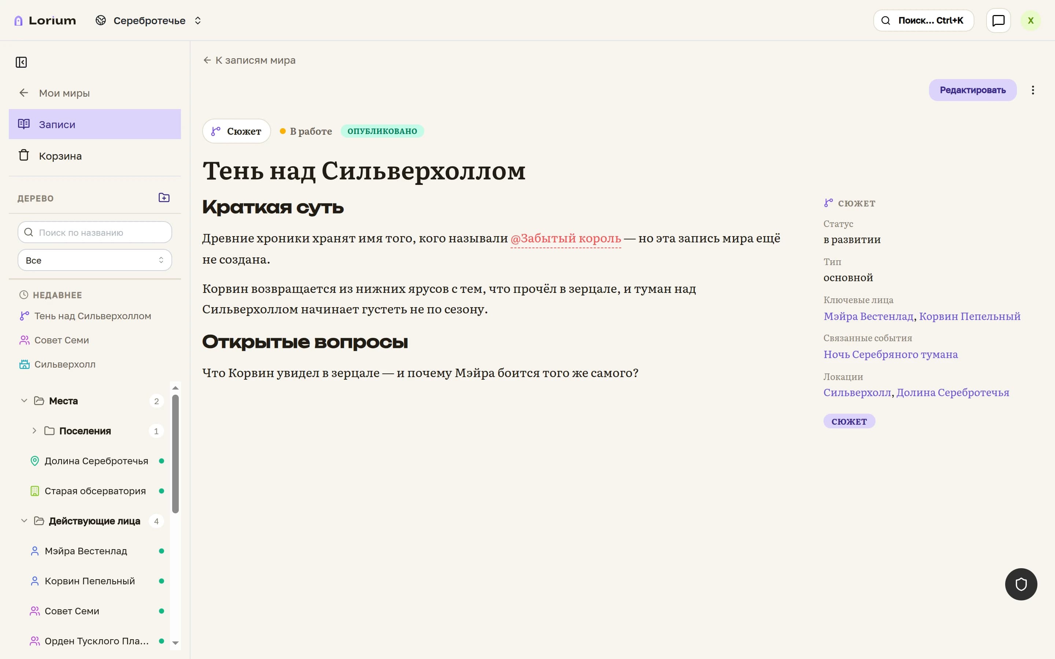Screen dimensions: 1055x659
Task: Click the ОПУБЛИКОВАНО badge
Action: [x=382, y=131]
